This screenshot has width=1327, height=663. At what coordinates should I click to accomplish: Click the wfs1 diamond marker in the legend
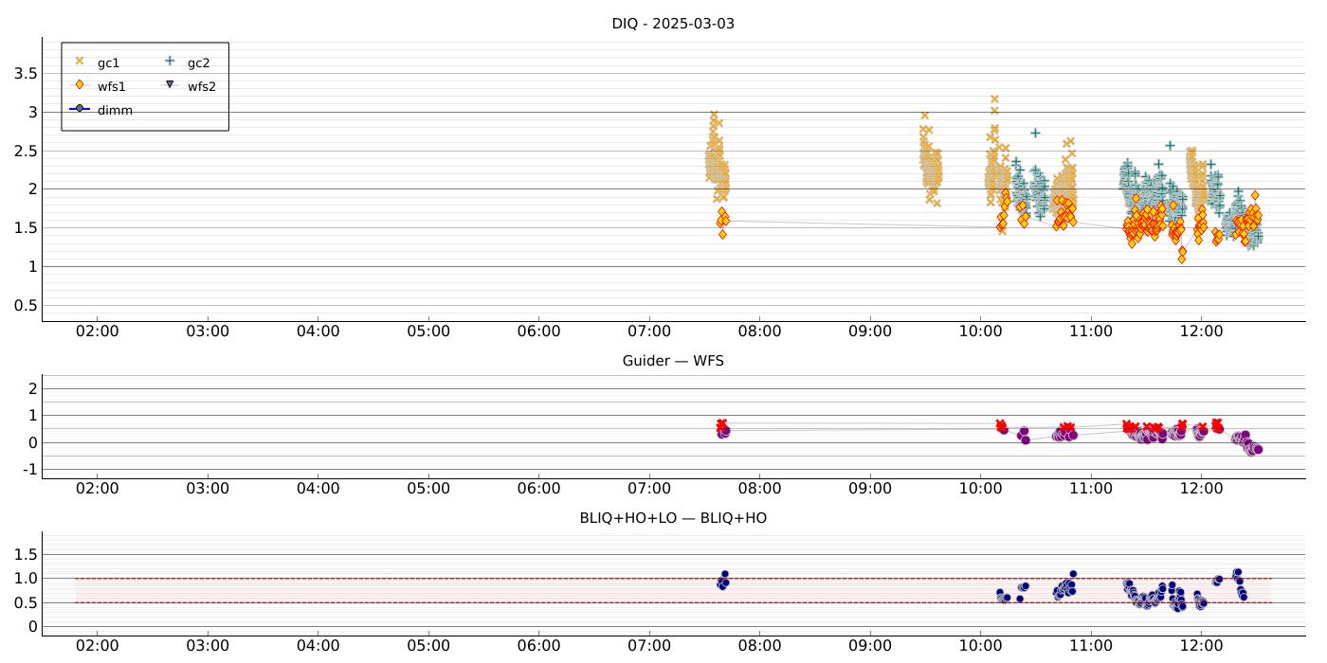pos(80,85)
